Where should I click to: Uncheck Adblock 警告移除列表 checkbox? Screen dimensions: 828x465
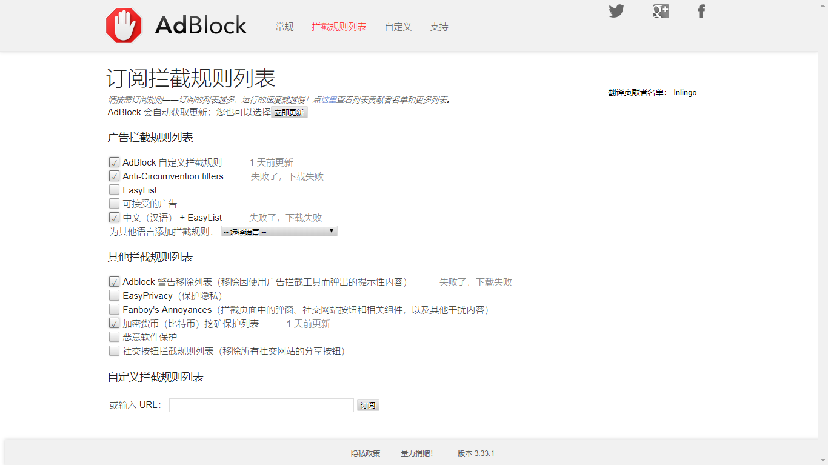click(114, 282)
